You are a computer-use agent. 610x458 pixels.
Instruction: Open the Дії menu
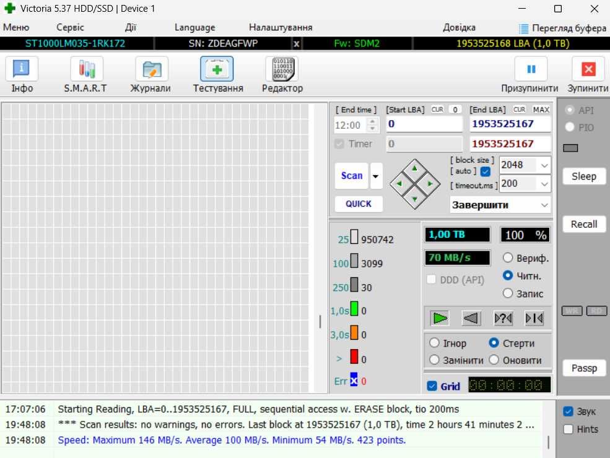[x=130, y=27]
